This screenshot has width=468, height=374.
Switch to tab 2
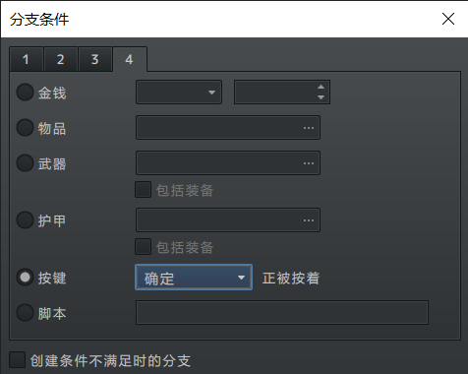[x=61, y=59]
